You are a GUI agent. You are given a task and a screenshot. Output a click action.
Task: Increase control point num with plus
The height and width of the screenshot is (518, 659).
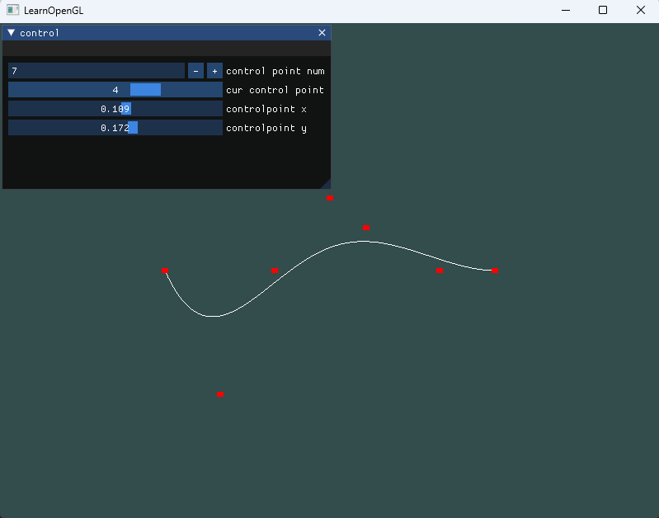[x=214, y=71]
